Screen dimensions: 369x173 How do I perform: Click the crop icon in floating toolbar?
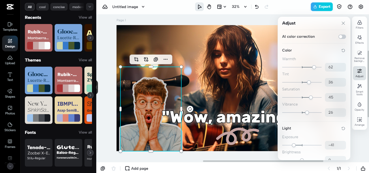(136, 59)
